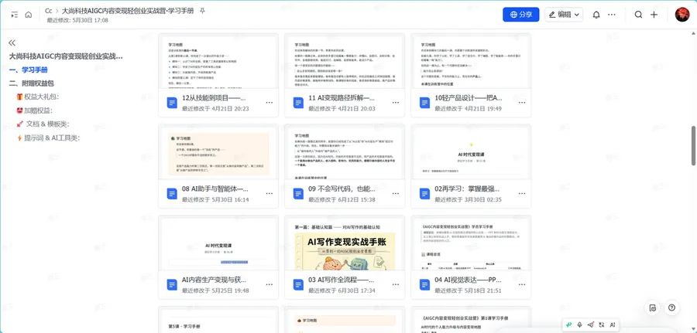This screenshot has width=697, height=333.
Task: Open more options for 12从技能到项目 card
Action: pos(270,103)
